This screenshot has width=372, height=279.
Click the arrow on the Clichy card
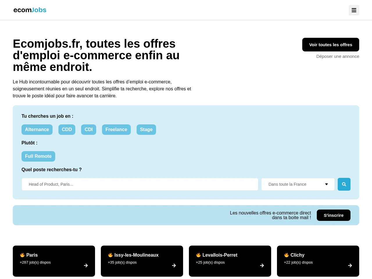point(350,265)
